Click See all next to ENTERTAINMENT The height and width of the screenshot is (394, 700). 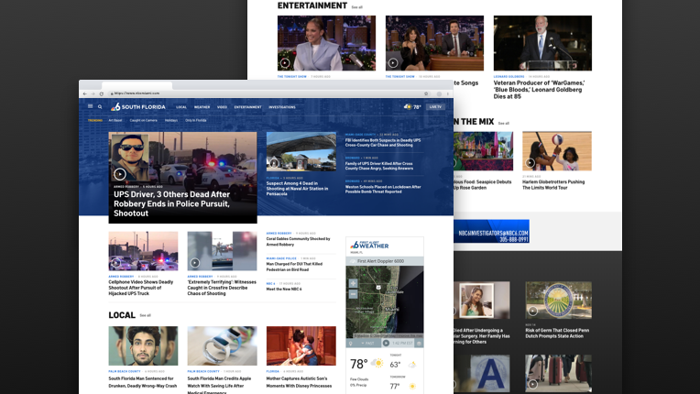tap(356, 7)
